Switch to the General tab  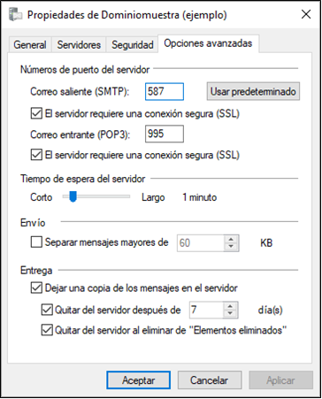pyautogui.click(x=30, y=45)
